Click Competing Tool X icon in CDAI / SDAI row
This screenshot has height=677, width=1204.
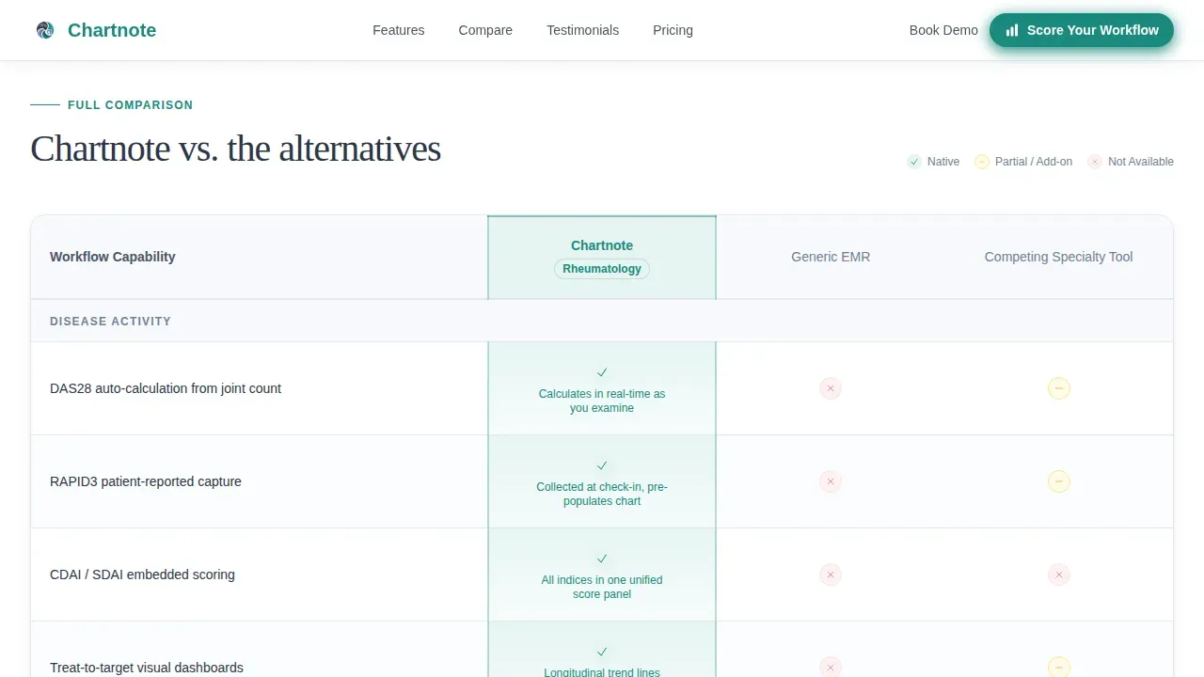(1059, 575)
